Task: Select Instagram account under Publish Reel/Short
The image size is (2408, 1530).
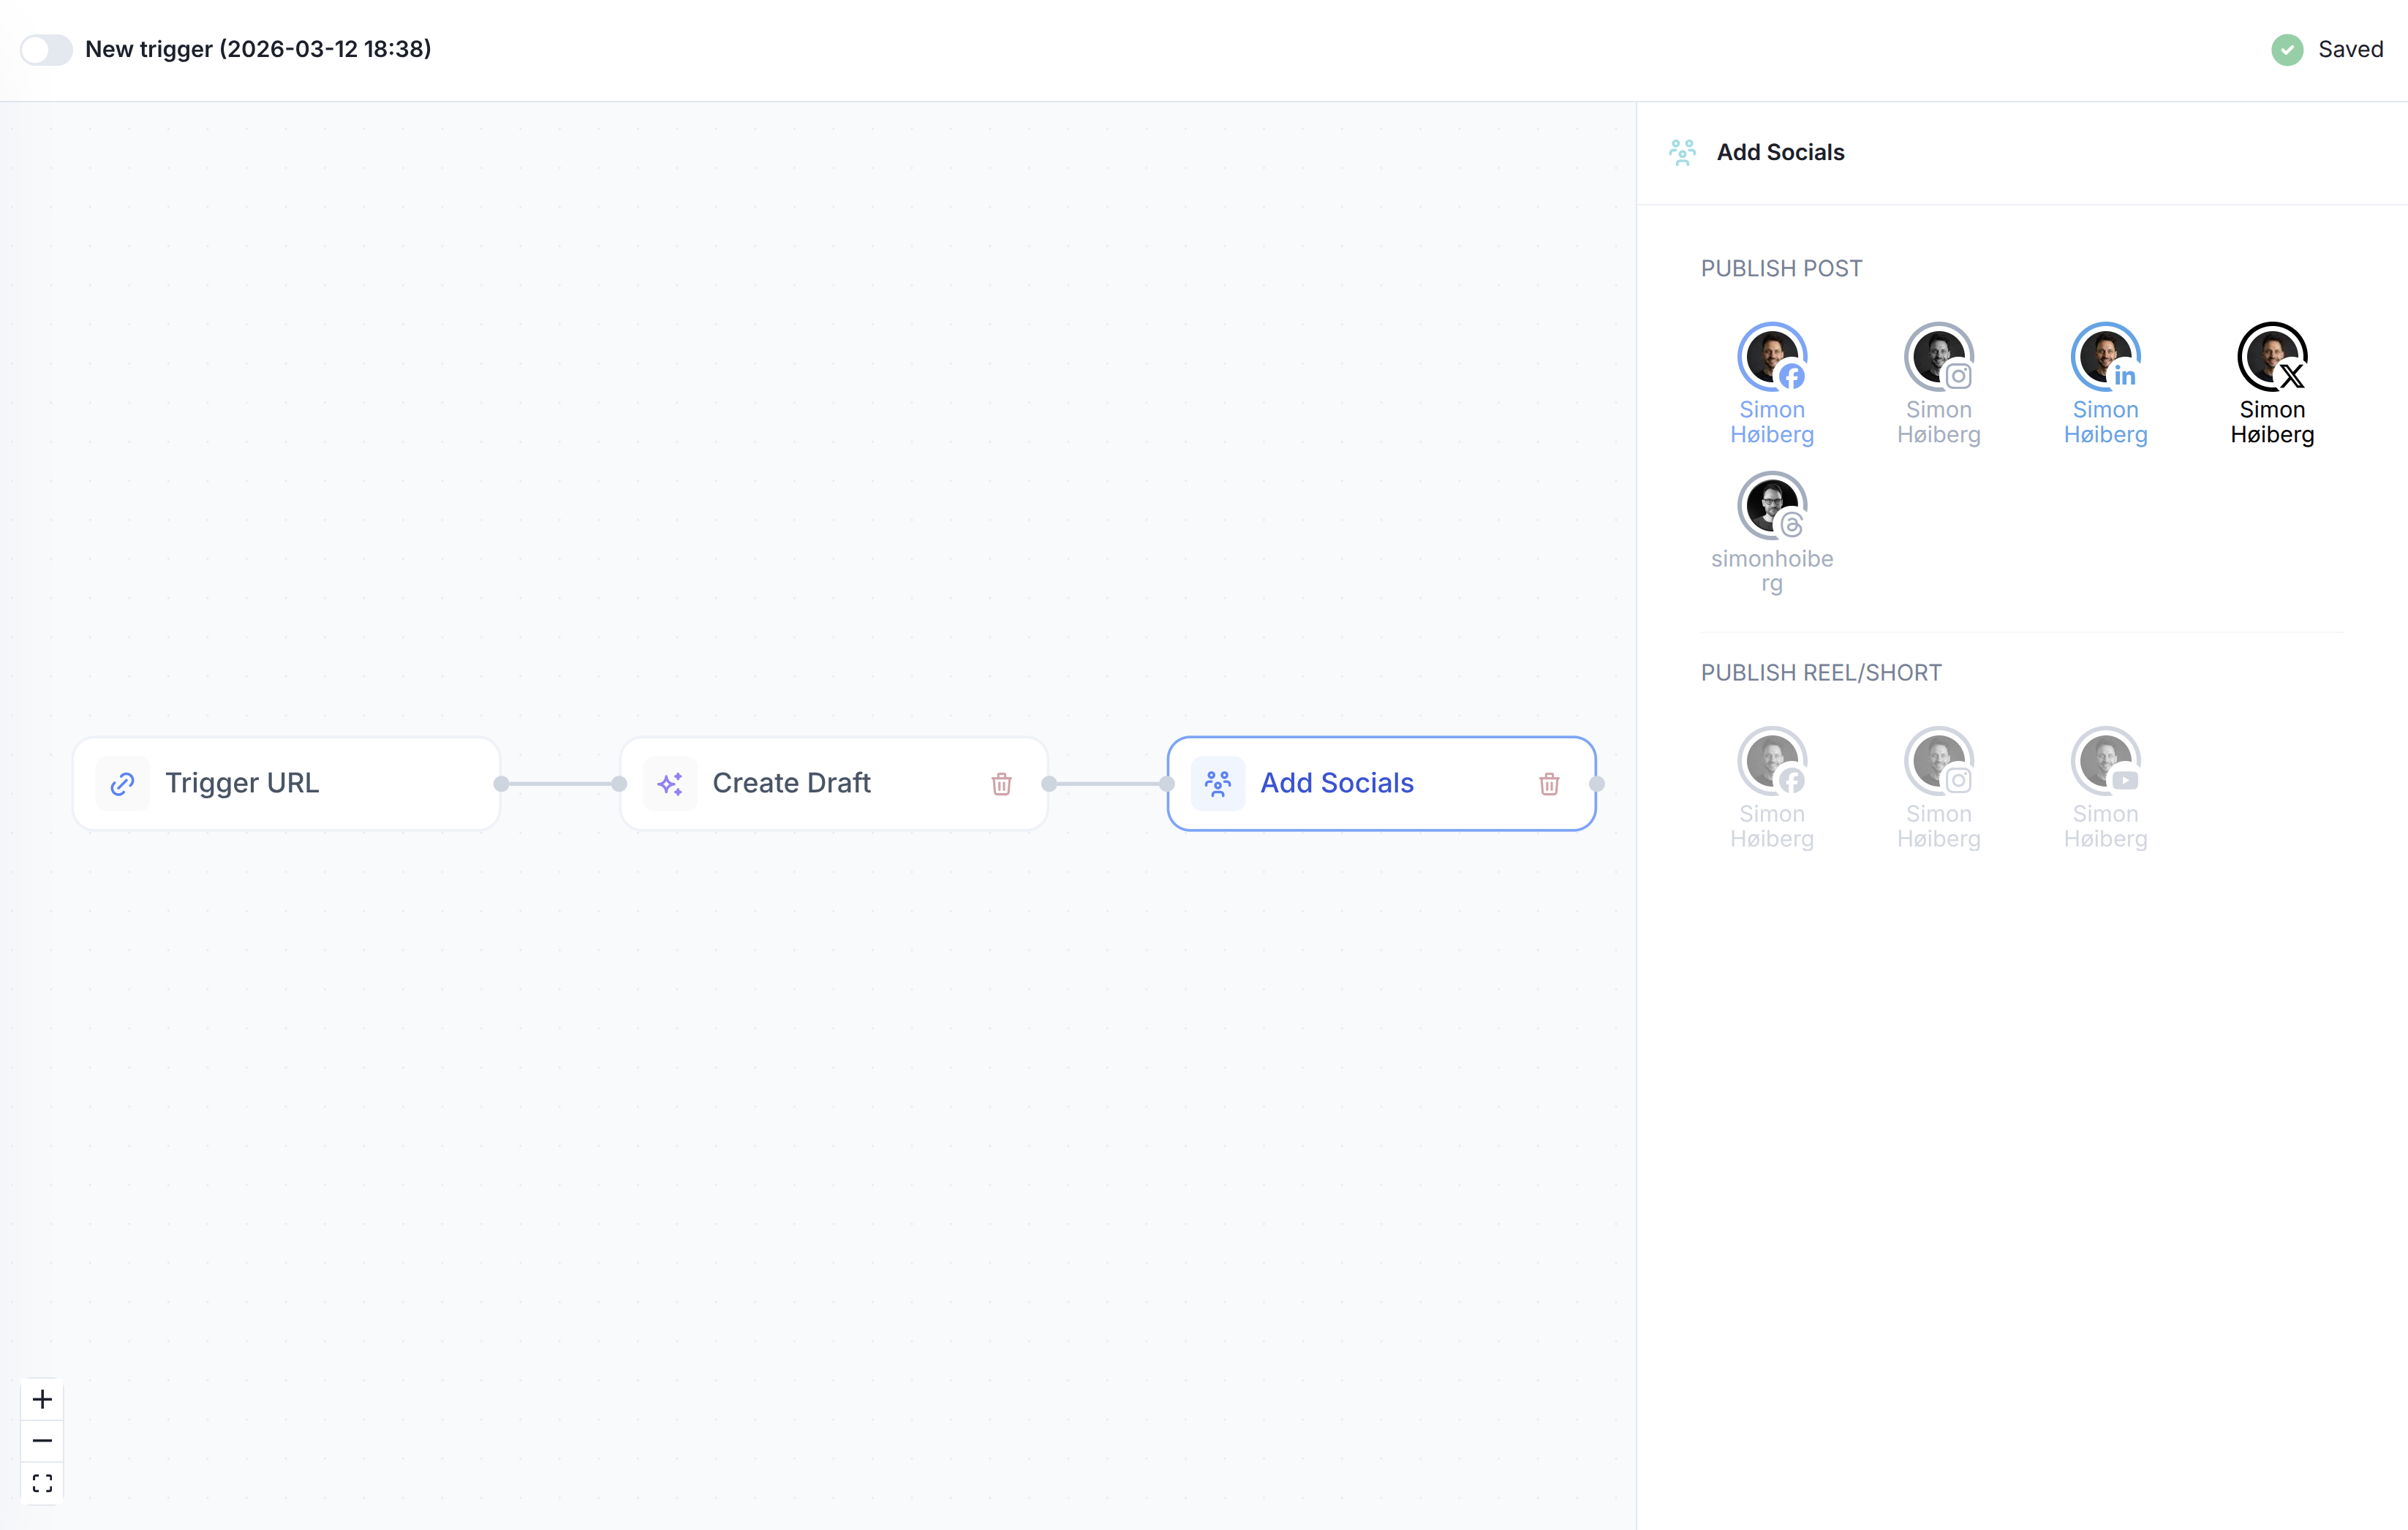Action: [x=1938, y=762]
